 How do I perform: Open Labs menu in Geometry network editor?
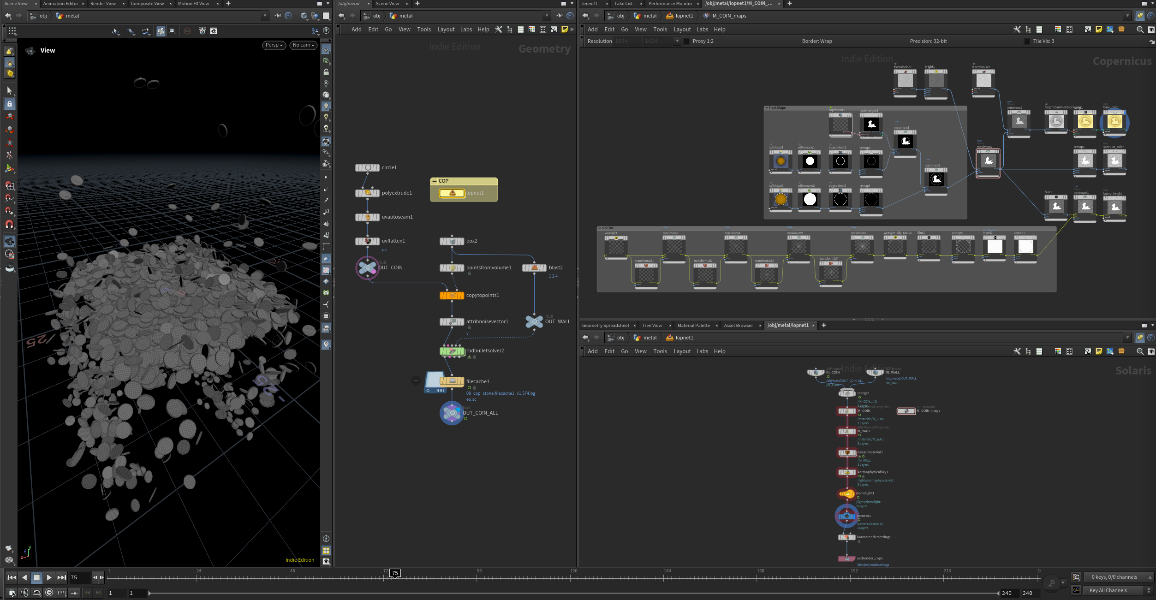(x=466, y=30)
